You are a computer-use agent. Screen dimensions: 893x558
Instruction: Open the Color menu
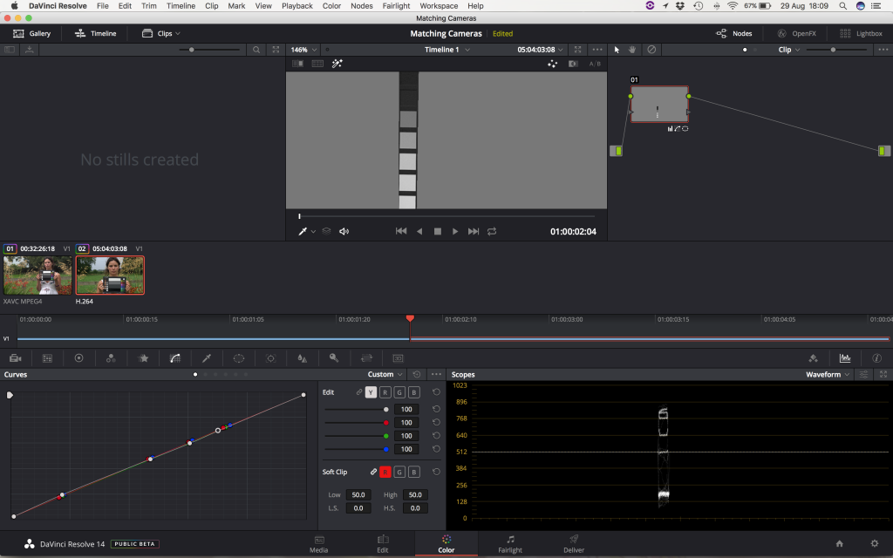tap(331, 6)
